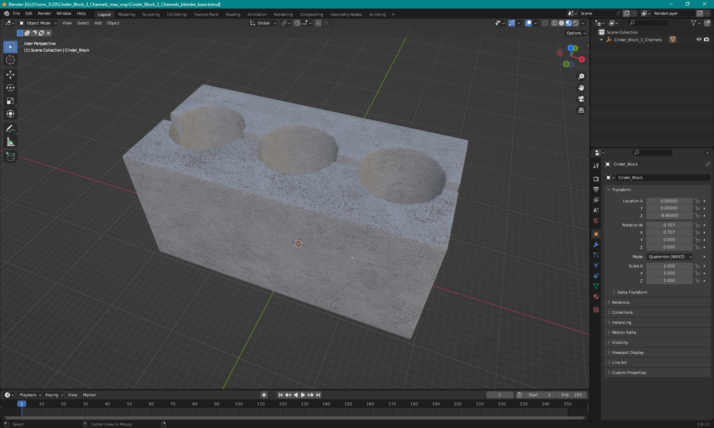714x428 pixels.
Task: Click the Render Properties icon
Action: coord(596,178)
